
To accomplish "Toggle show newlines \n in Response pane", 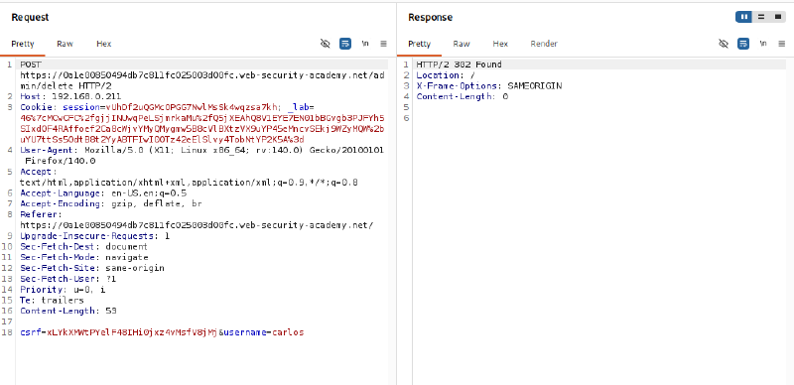I will [x=763, y=44].
